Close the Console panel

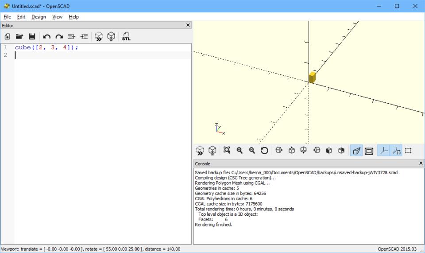click(421, 163)
